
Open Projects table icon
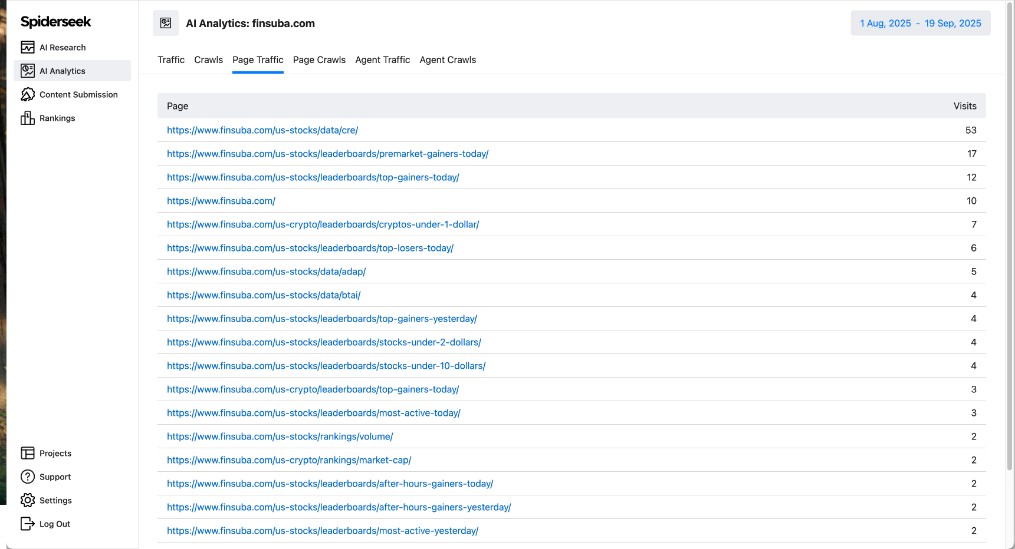pos(28,453)
